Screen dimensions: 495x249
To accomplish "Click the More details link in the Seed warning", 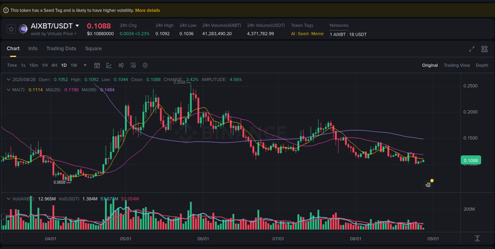I will [147, 10].
